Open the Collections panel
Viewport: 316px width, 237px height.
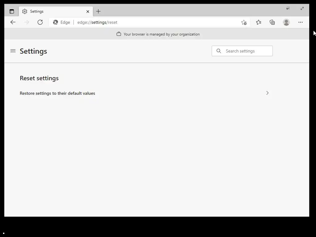[x=272, y=22]
